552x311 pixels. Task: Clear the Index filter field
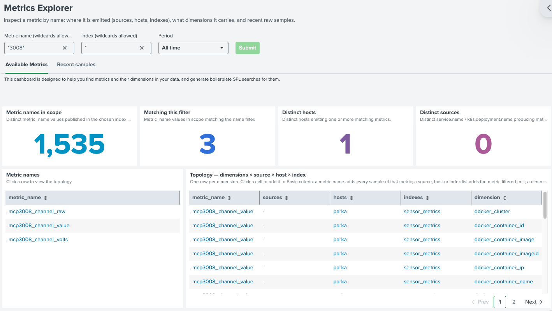pyautogui.click(x=142, y=48)
